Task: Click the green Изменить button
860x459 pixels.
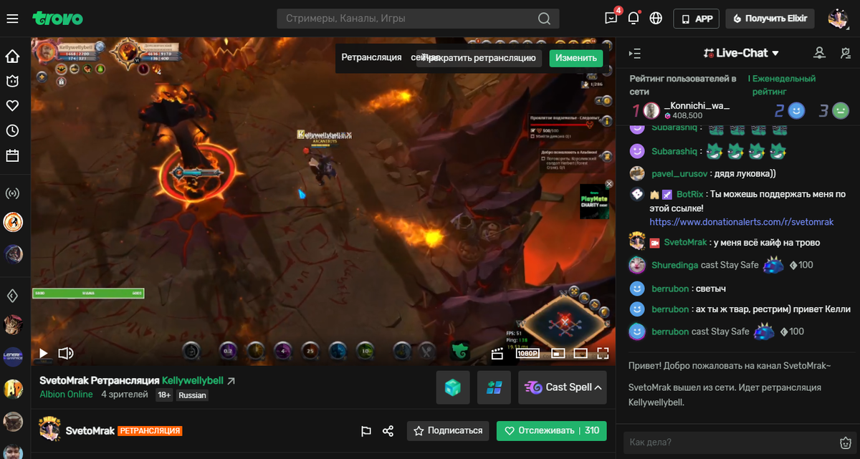Action: (x=576, y=58)
